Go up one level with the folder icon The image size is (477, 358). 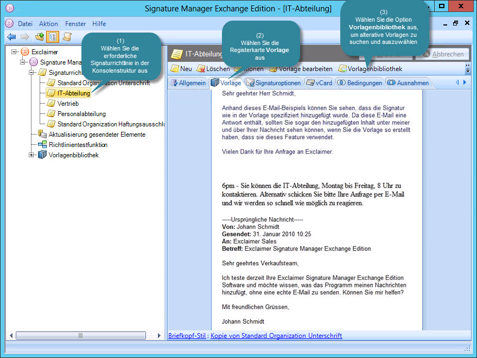point(40,37)
